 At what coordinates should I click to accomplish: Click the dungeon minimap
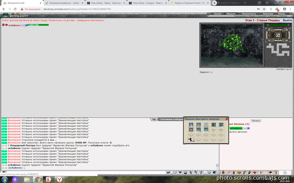click(278, 49)
